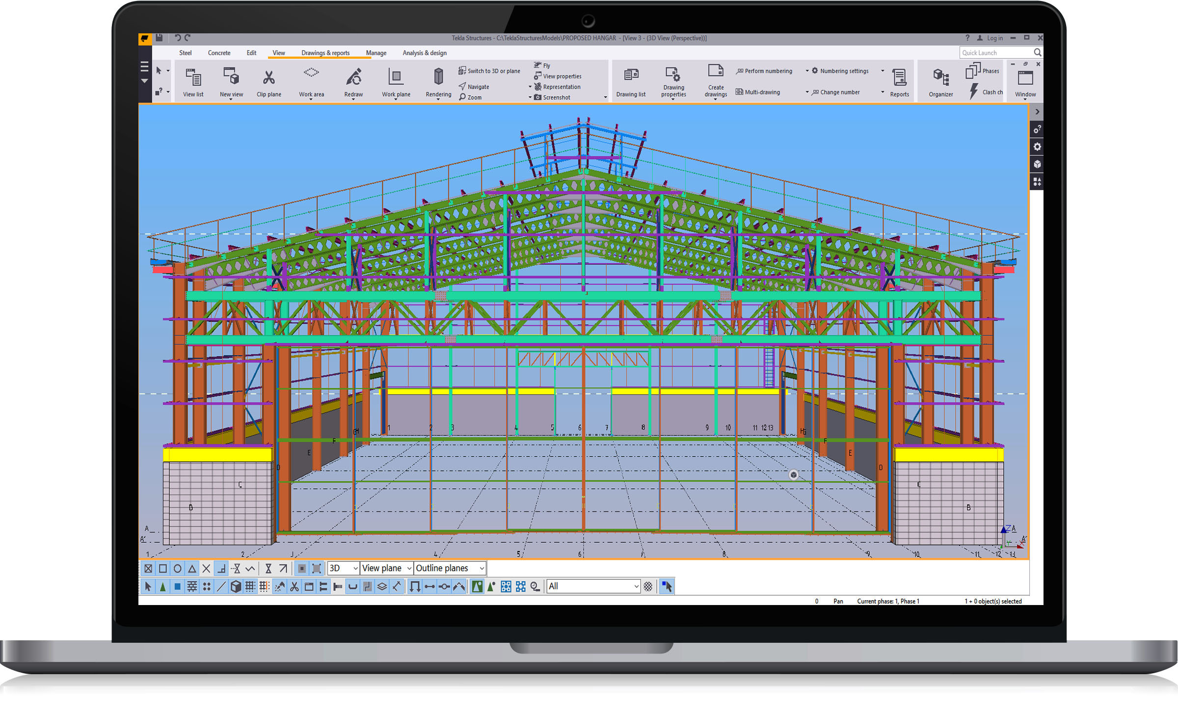This screenshot has height=708, width=1178.
Task: Click the Work area button
Action: tap(311, 82)
